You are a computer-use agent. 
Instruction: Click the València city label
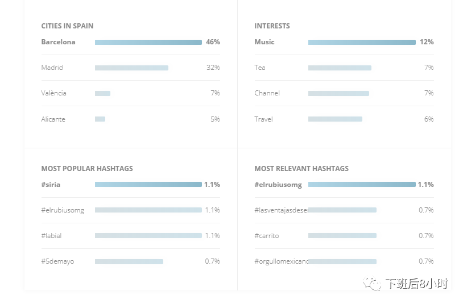coord(53,93)
